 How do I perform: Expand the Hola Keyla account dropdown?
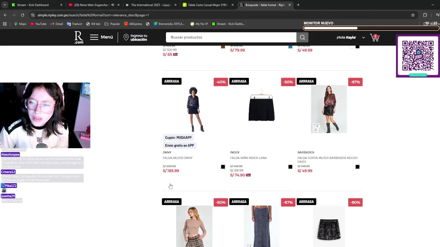351,37
